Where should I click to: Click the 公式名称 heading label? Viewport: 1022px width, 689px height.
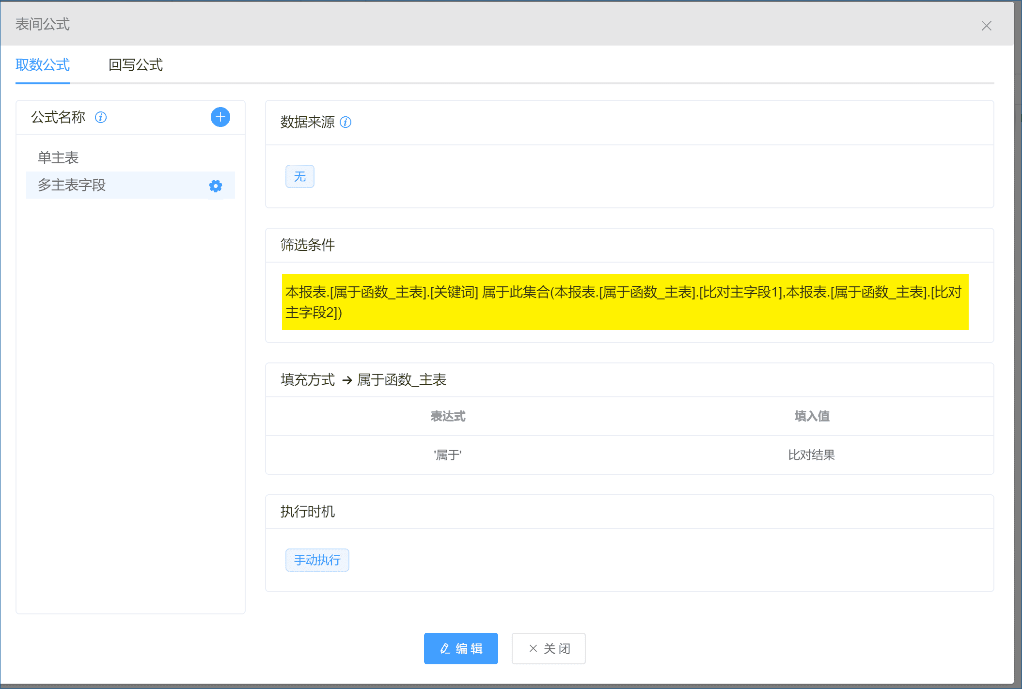coord(58,117)
